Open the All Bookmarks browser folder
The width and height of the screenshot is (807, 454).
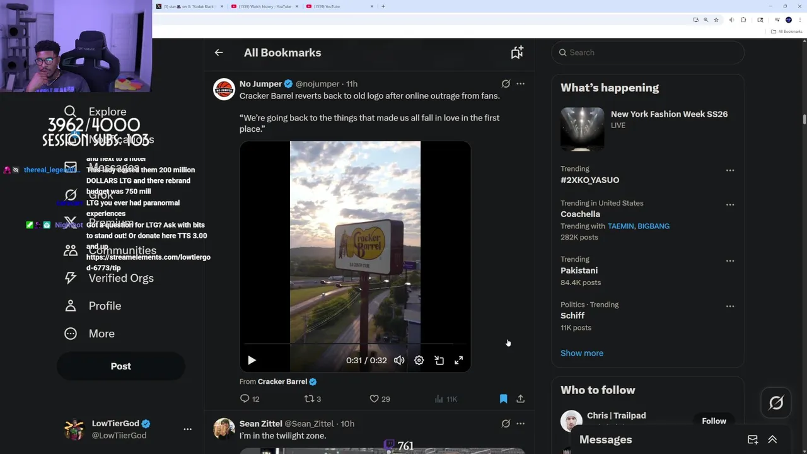pos(786,32)
